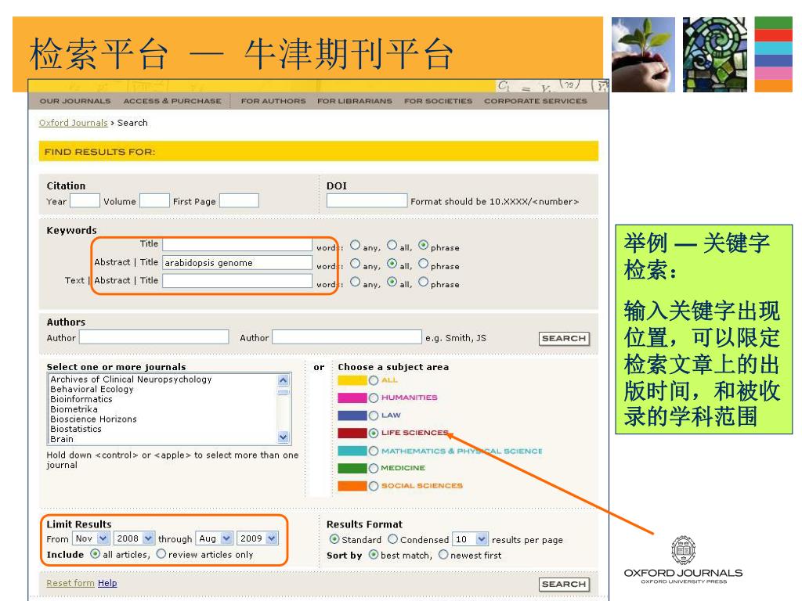Select 'phrase' radio for Title keywords row
The width and height of the screenshot is (802, 601).
point(423,245)
